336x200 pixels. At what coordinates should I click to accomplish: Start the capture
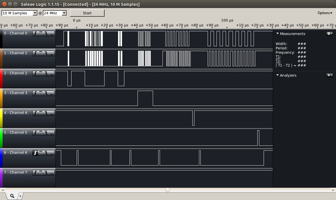click(87, 13)
